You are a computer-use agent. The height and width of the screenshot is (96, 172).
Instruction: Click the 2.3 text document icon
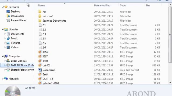pos(40,34)
